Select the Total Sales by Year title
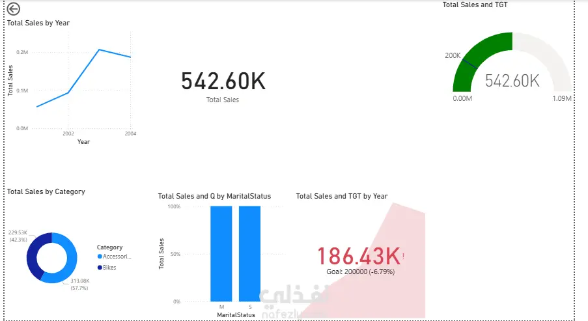588x321 pixels. 38,23
